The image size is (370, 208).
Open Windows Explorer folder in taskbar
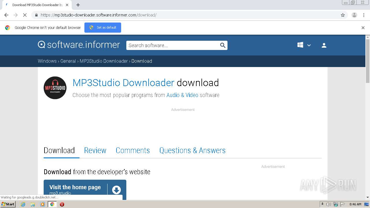point(33,204)
